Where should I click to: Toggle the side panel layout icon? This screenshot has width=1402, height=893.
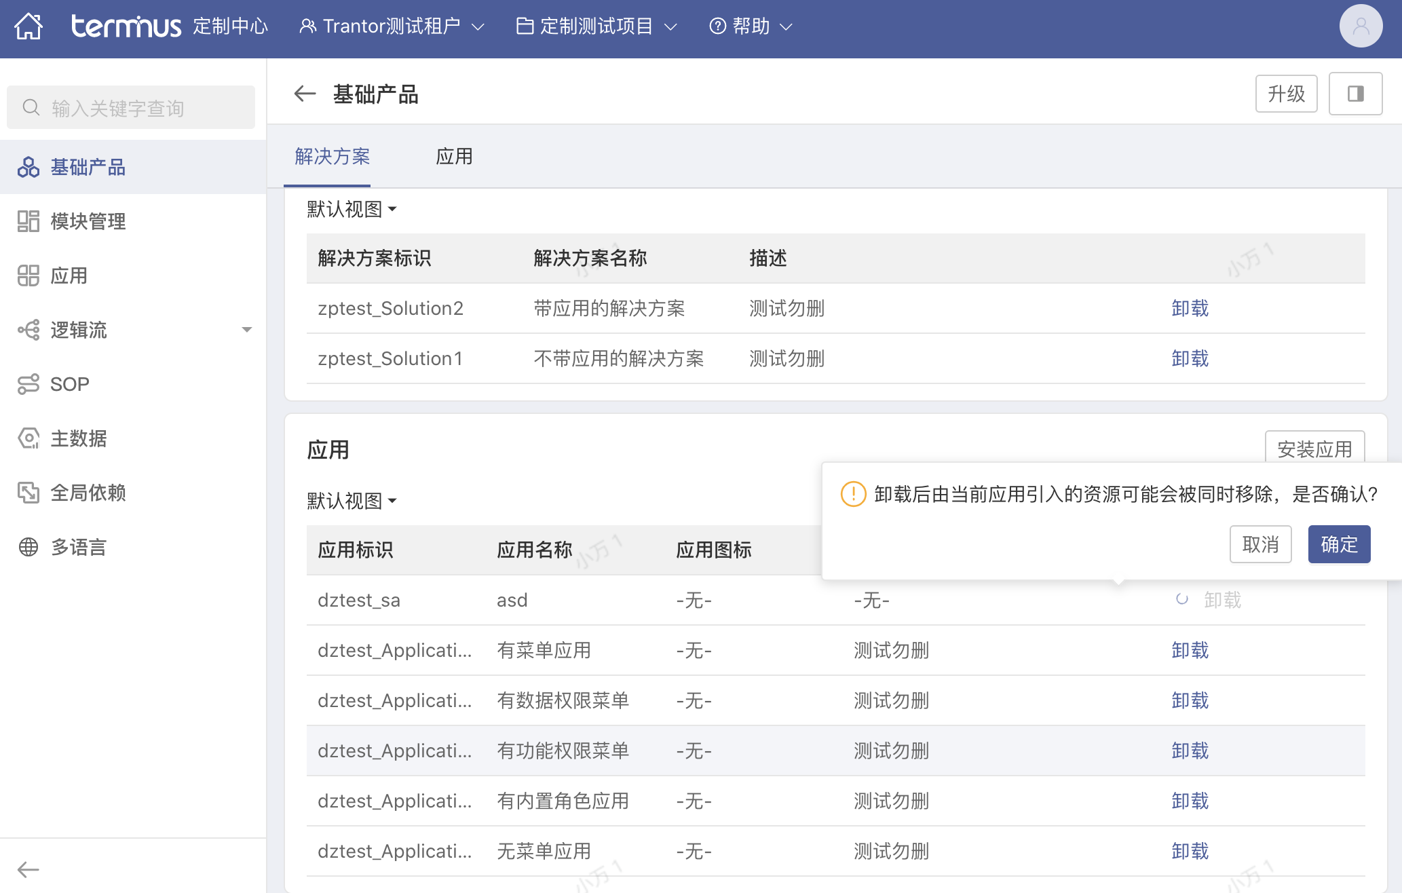pos(1355,94)
